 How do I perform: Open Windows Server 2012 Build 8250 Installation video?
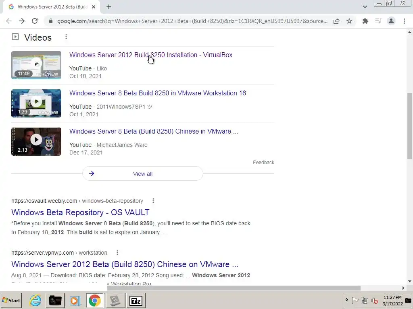click(151, 55)
